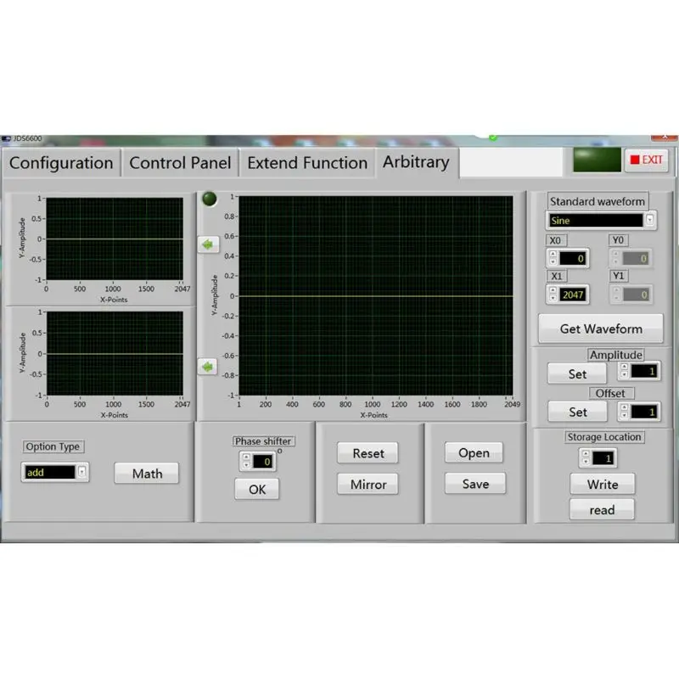Increment the X1 value stepper
The image size is (679, 679).
click(553, 290)
